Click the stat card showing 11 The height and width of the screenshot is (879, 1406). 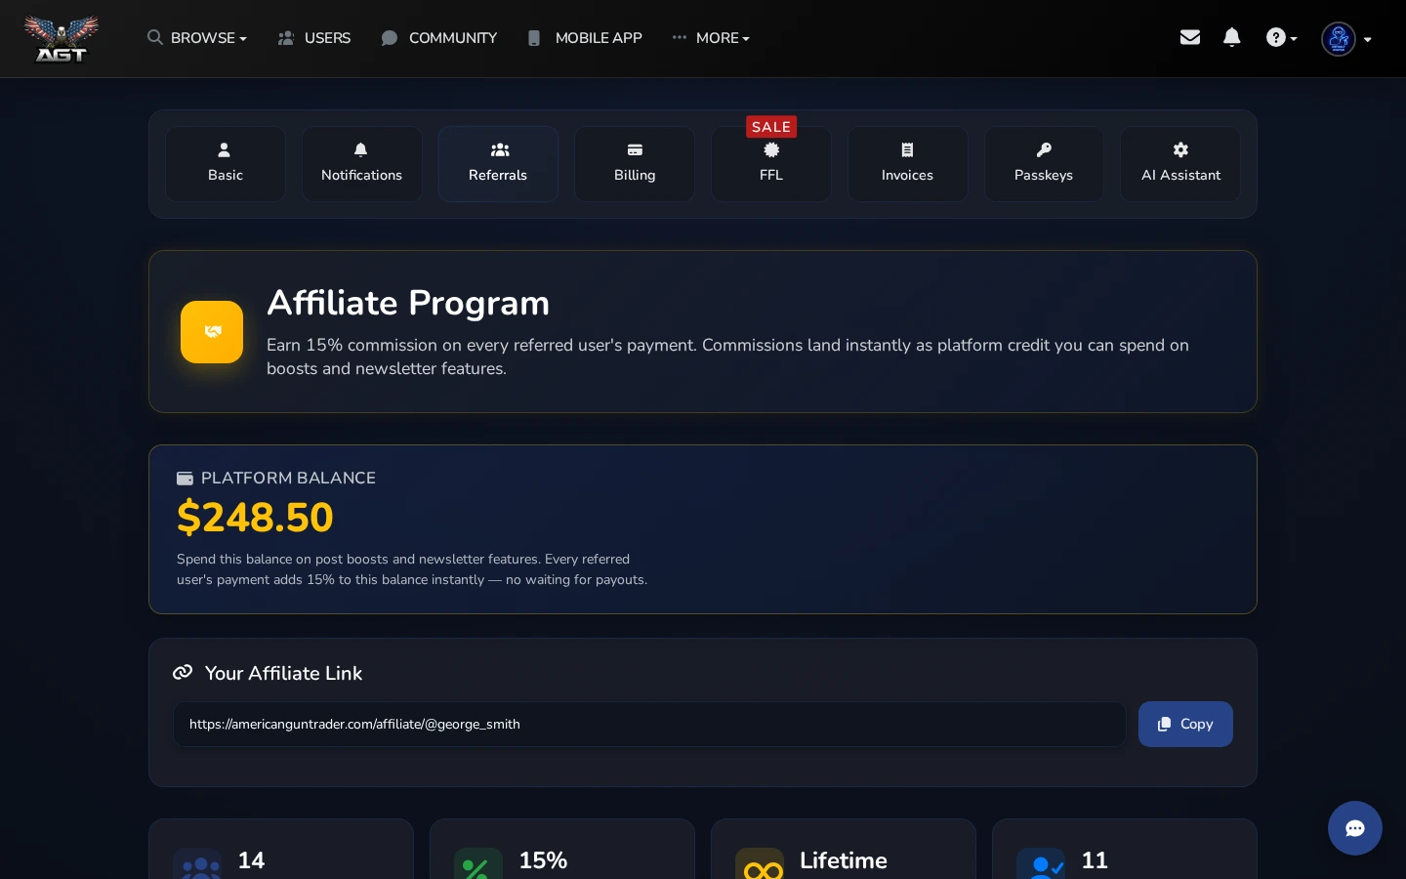point(1125,850)
